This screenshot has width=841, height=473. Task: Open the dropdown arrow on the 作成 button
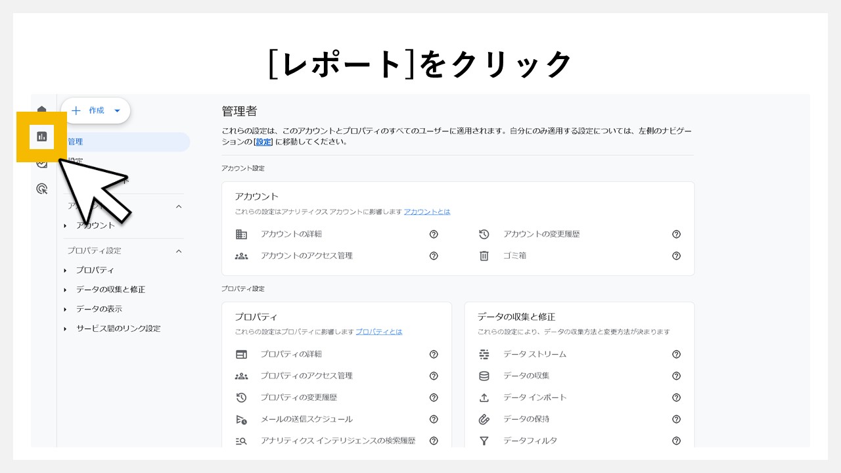(117, 110)
